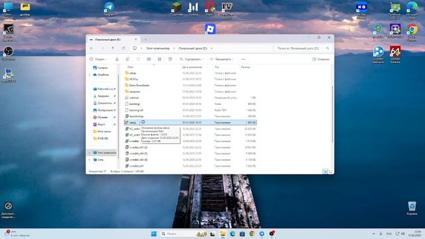Open the драйвер folder on desktop
Viewport: 425px width, 239px height.
(25, 9)
